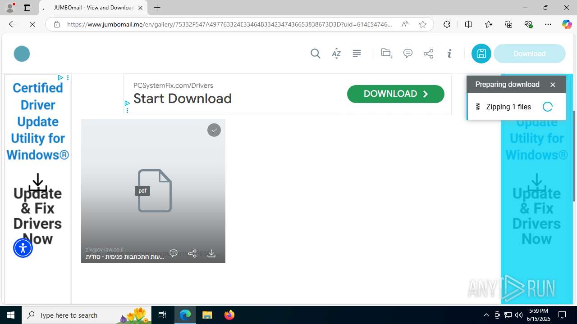Download the pdf file from card icon

(x=211, y=253)
